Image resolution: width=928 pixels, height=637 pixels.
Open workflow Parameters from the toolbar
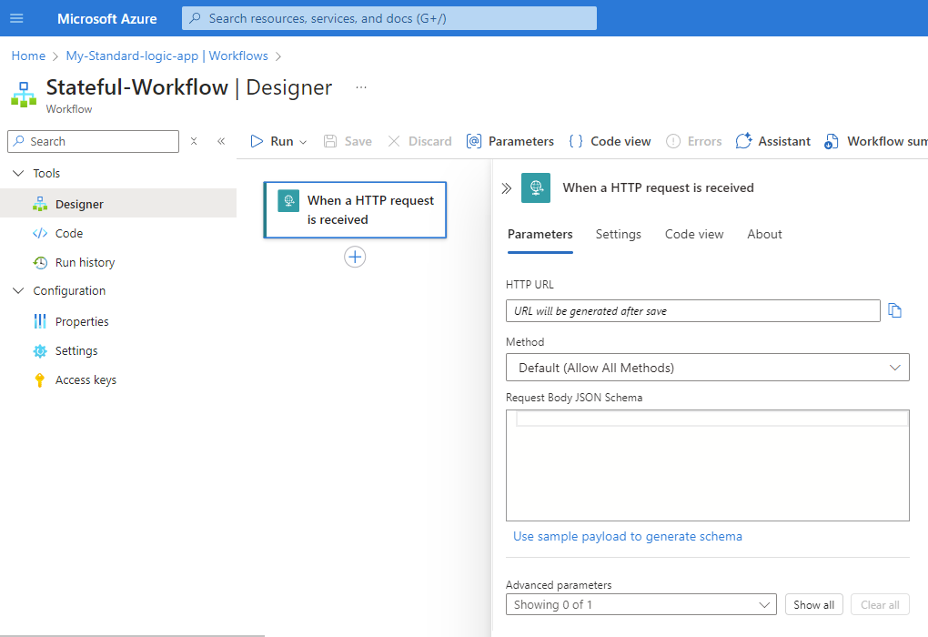coord(510,141)
